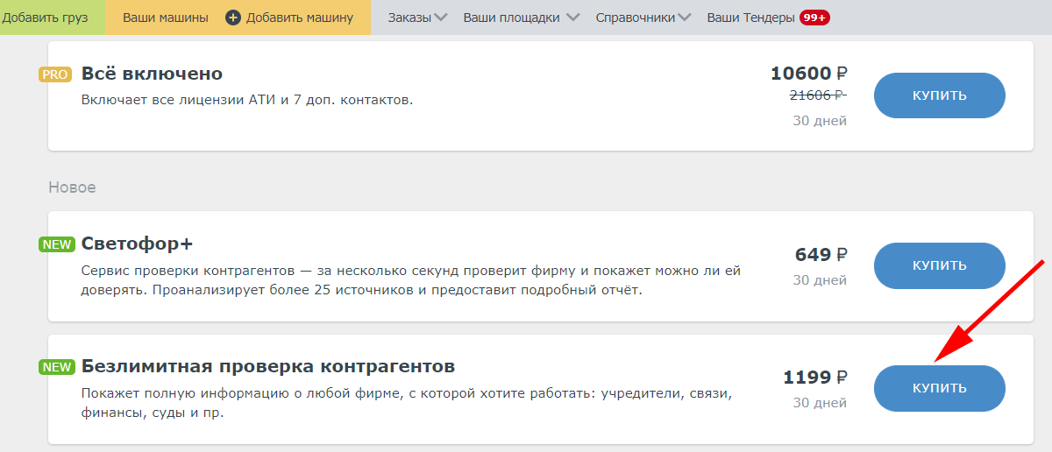Open the Ваши Тендеры menu item
1052x452 pixels.
tap(750, 18)
